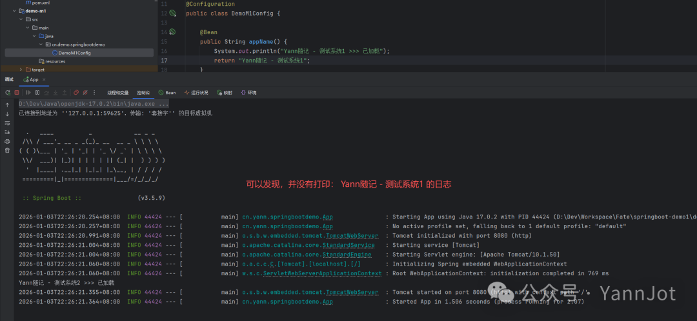The width and height of the screenshot is (697, 321).
Task: Click the console print icon
Action: pos(7,141)
